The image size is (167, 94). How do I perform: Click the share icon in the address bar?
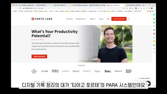point(124,8)
